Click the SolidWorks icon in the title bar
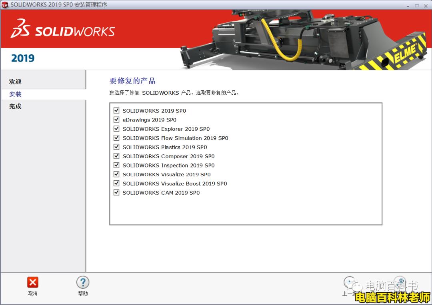Screen dimensions: 432x305 pyautogui.click(x=5, y=6)
